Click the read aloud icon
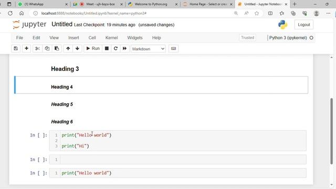336x189 pixels. [246, 13]
